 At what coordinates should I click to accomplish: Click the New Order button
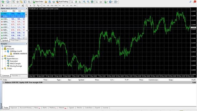click(x=38, y=2)
